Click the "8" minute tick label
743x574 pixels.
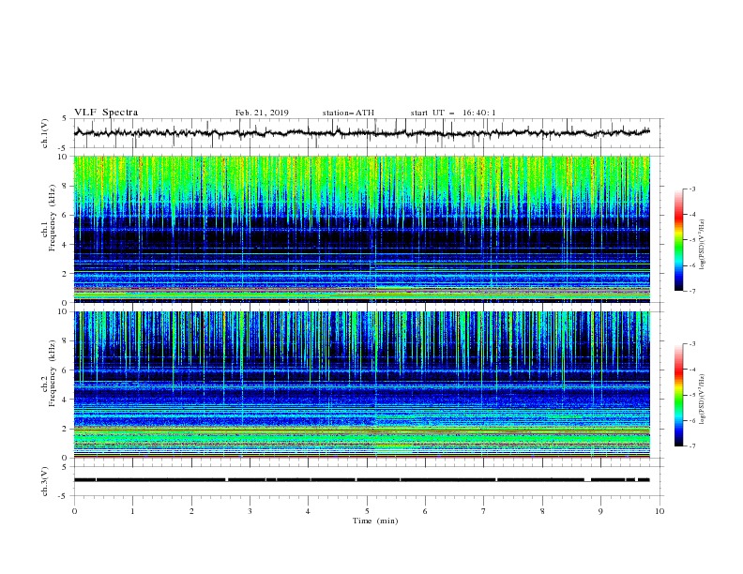[x=542, y=511]
